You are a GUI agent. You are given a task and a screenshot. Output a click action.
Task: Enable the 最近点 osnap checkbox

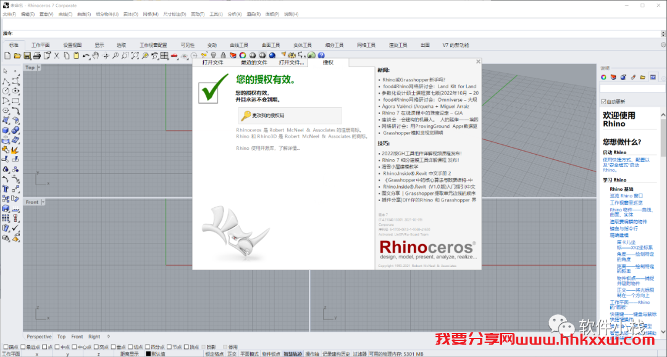(23, 347)
